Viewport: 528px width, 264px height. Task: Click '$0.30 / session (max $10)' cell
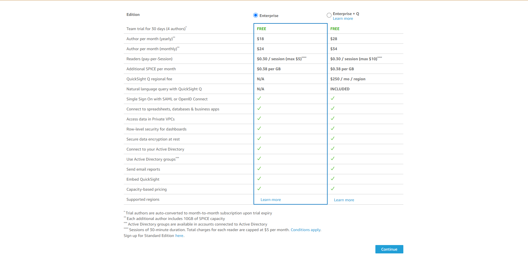[356, 59]
